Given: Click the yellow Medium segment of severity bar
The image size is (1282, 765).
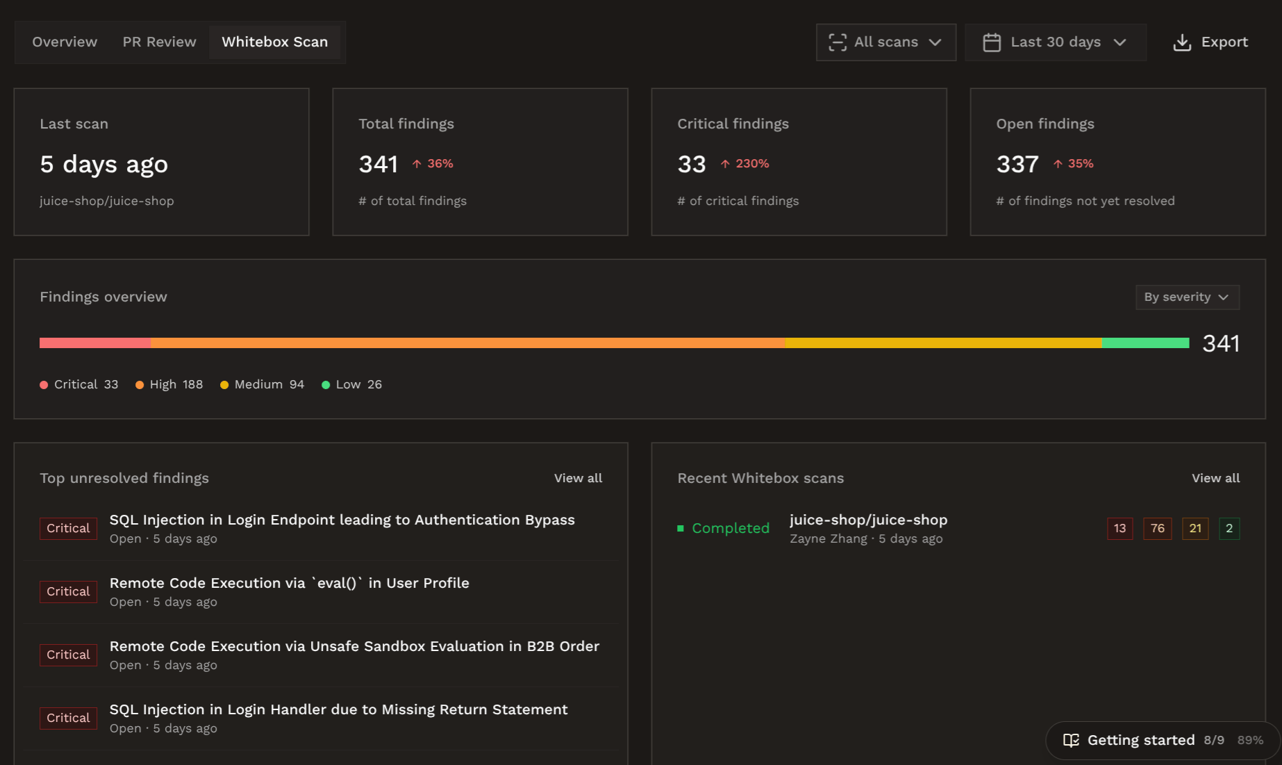Looking at the screenshot, I should (943, 343).
